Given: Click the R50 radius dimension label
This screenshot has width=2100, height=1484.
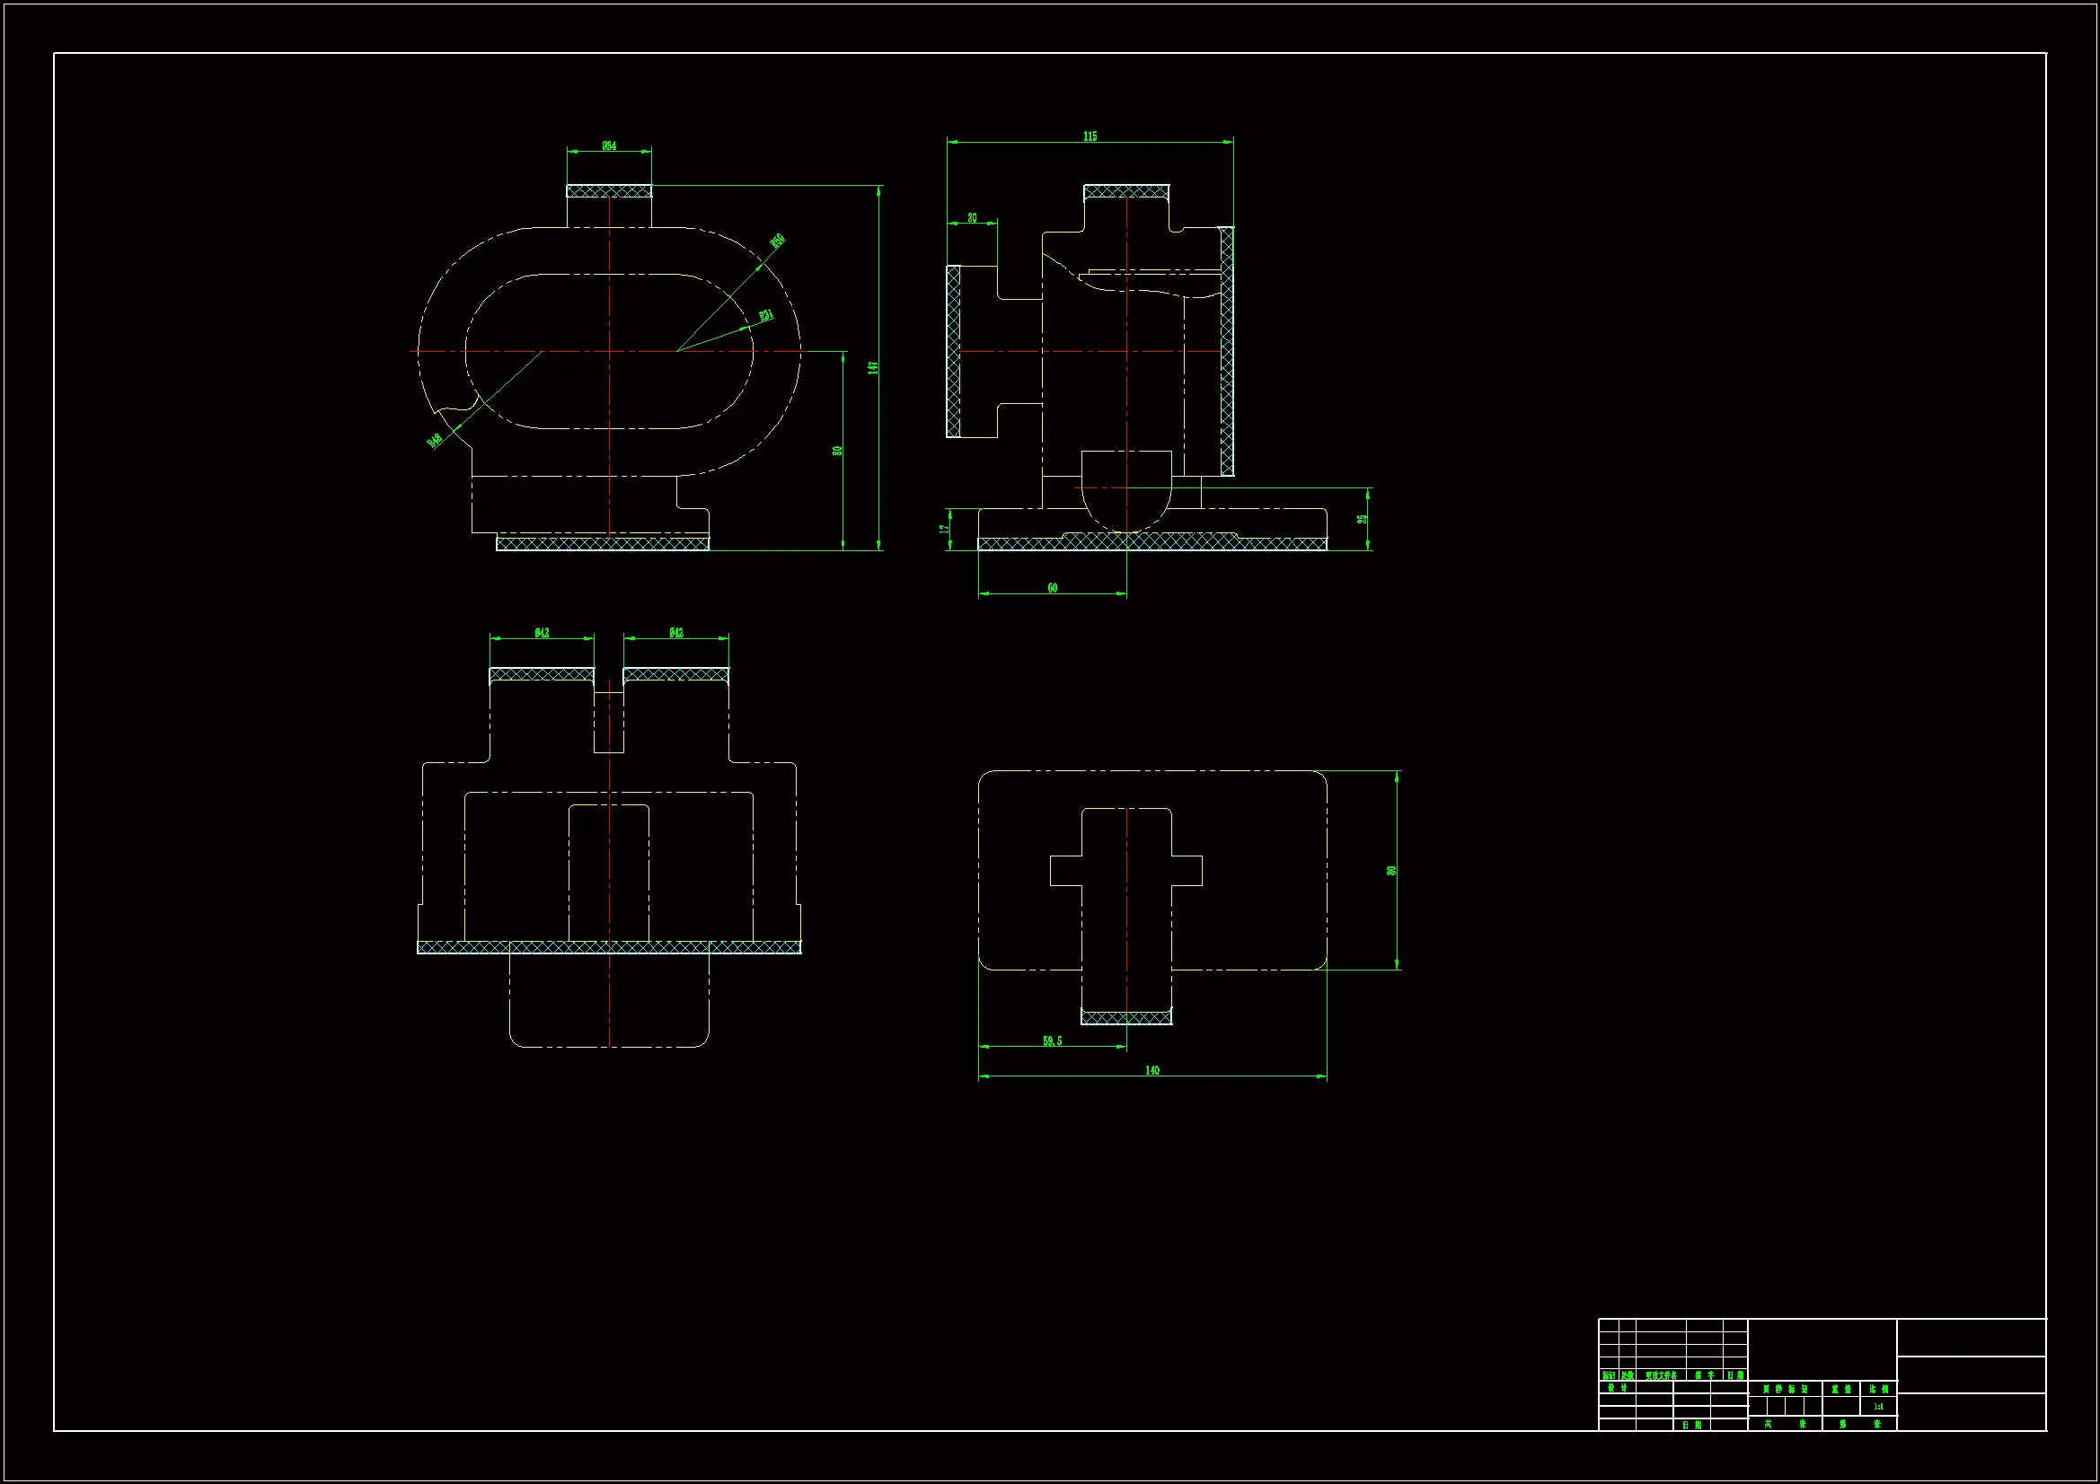Looking at the screenshot, I should coord(778,241).
